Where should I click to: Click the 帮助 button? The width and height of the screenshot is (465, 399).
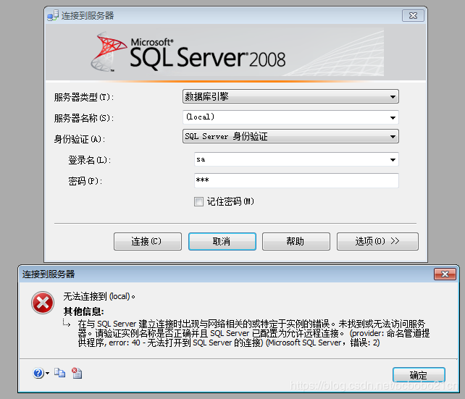(x=296, y=241)
